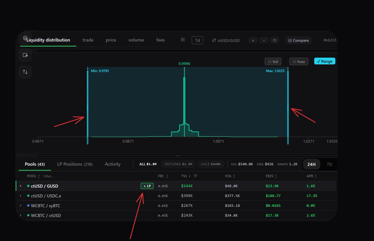Select the WCBTC / syBTC pool name

click(x=46, y=206)
